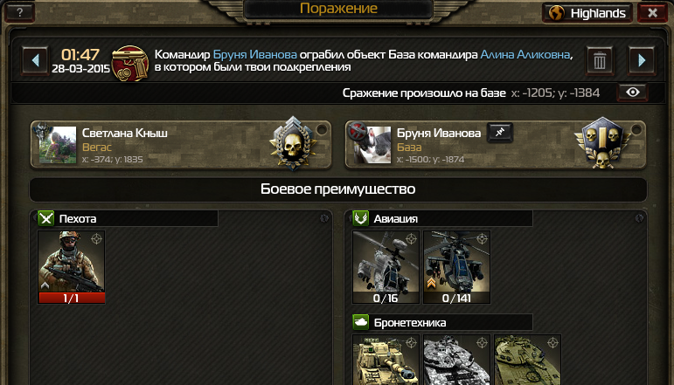This screenshot has width=674, height=385.
Task: Toggle circle on Бруня Иванова card
Action: click(x=636, y=129)
